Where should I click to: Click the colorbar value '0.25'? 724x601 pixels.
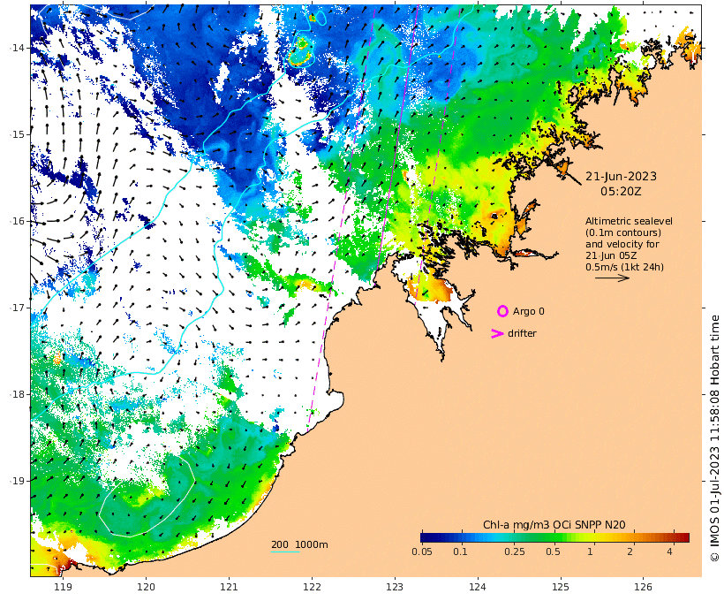click(515, 552)
